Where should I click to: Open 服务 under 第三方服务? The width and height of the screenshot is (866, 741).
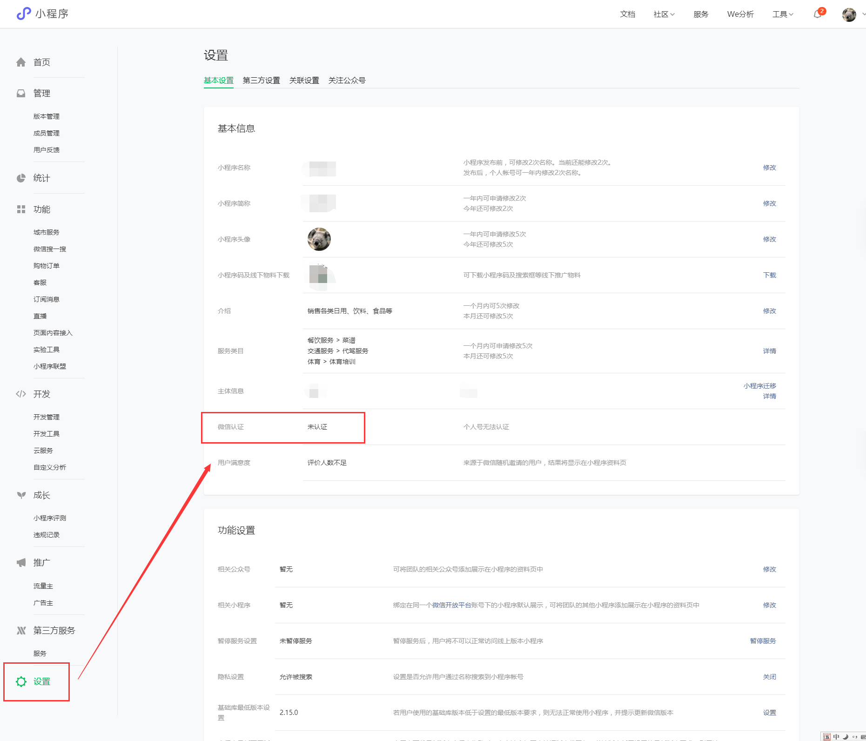(x=40, y=653)
